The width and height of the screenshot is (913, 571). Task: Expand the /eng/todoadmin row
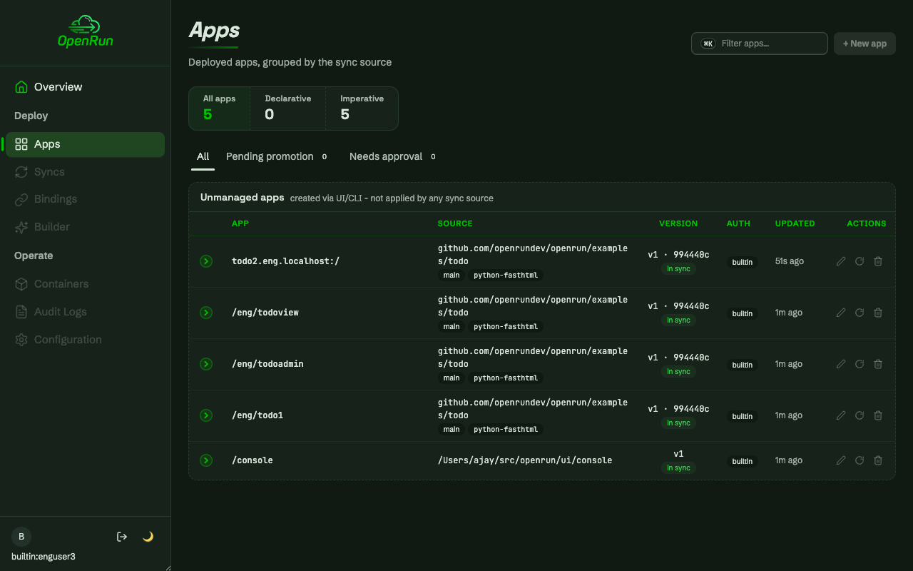206,364
